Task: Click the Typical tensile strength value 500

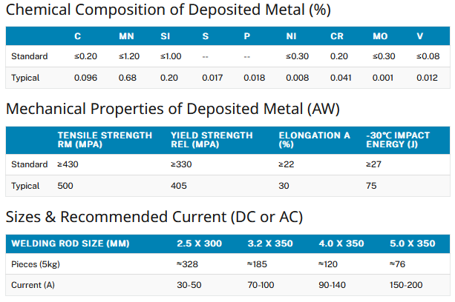Action: (x=67, y=186)
